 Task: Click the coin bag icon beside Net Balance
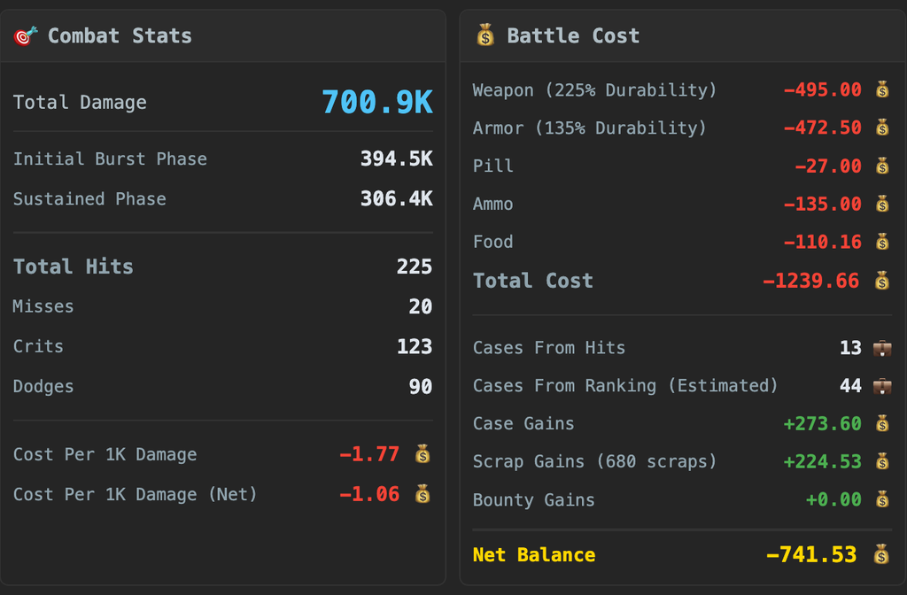(x=881, y=554)
